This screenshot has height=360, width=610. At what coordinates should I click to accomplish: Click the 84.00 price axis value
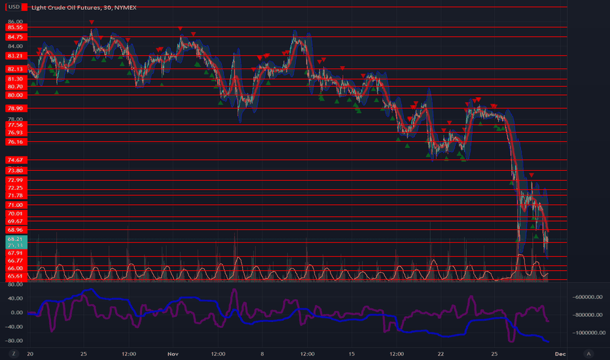[x=15, y=46]
